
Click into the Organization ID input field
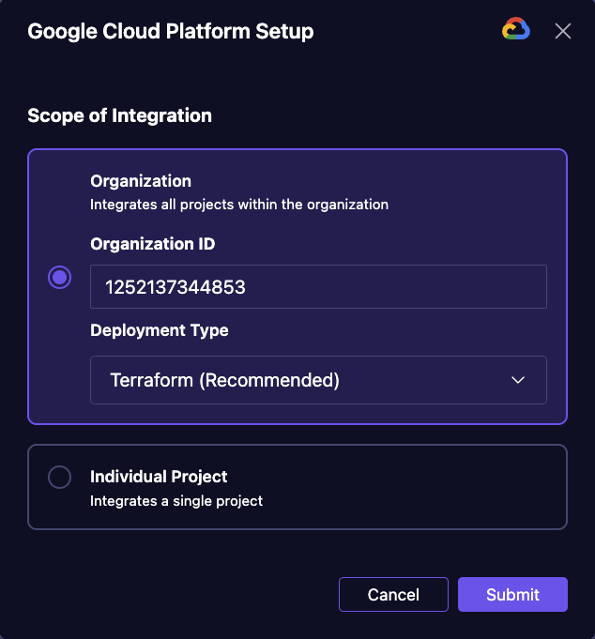coord(318,286)
